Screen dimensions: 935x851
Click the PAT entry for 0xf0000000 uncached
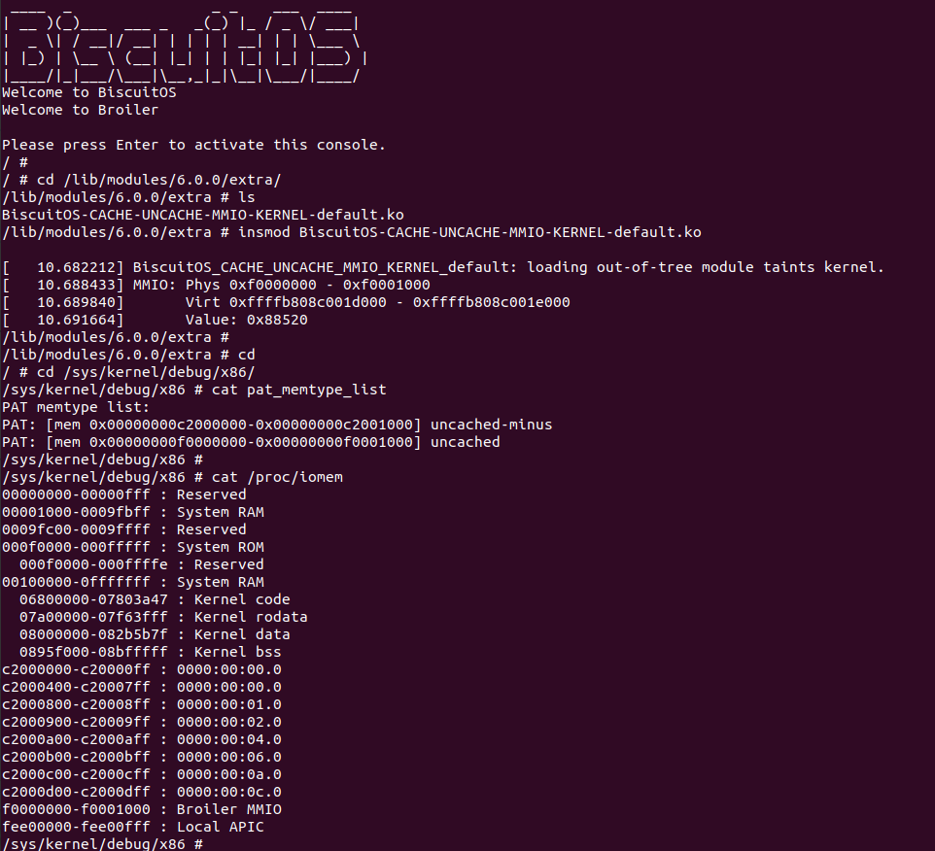coord(251,442)
